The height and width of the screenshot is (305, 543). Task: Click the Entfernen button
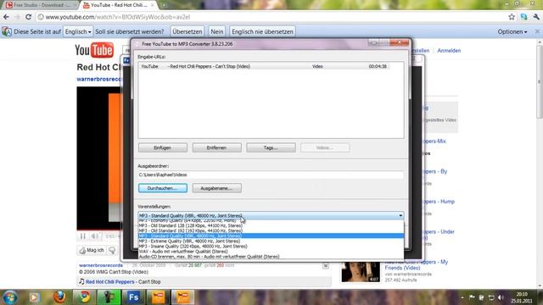(x=216, y=147)
